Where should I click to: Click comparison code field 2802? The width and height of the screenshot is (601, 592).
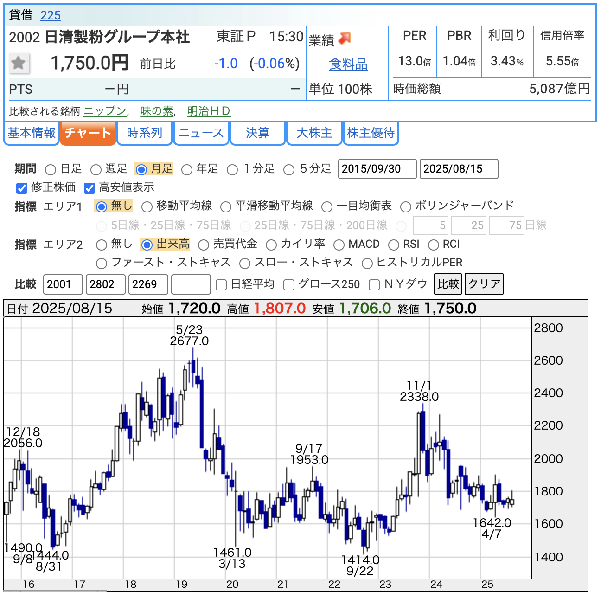[x=106, y=284]
